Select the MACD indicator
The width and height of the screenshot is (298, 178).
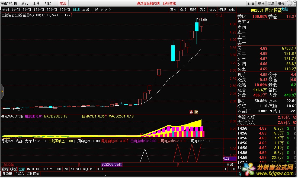click(x=30, y=169)
